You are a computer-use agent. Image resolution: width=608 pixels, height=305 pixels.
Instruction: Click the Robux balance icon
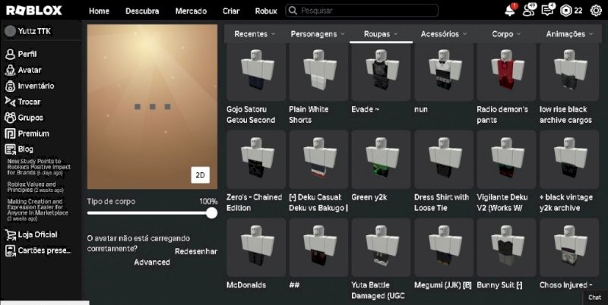point(565,11)
